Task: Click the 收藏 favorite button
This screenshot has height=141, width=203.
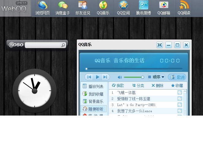Action: (177, 86)
